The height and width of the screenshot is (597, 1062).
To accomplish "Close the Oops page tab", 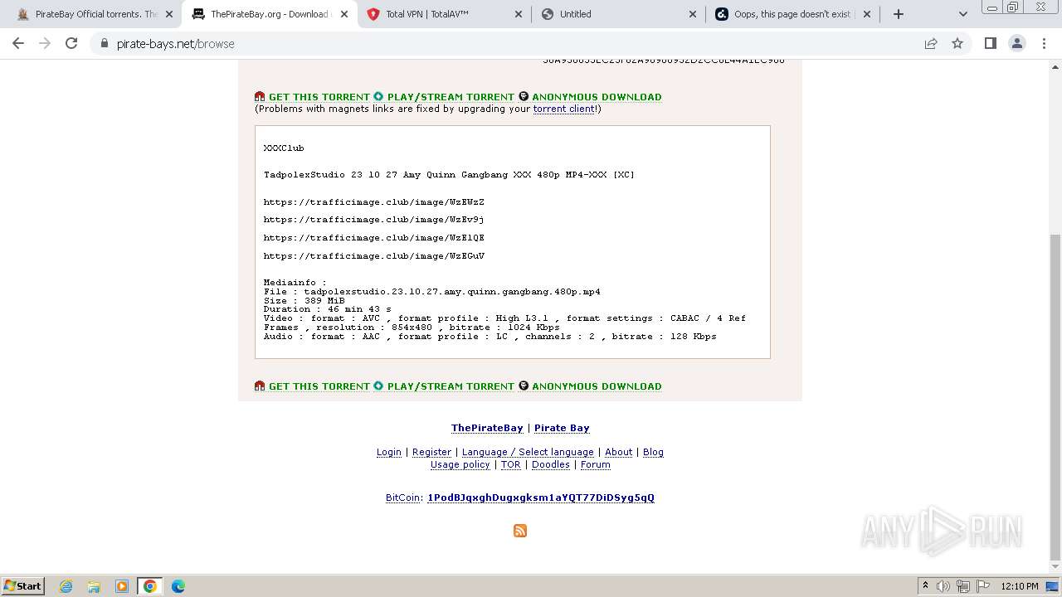I will [867, 14].
